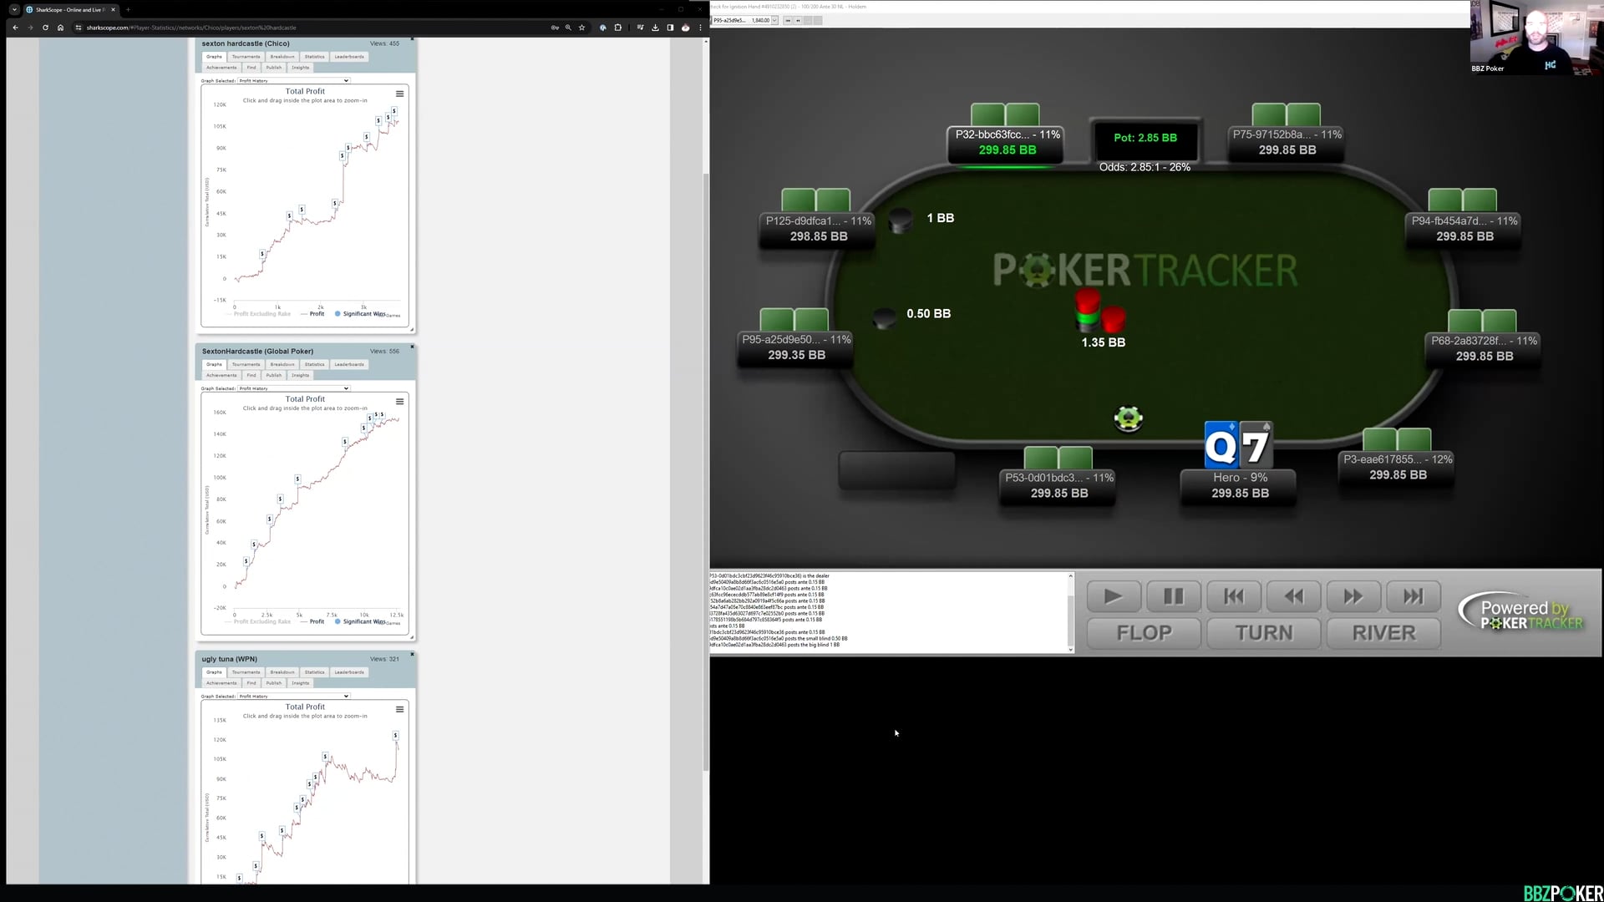Open the Statistics tab of the Global Poker player
Screen dimensions: 1604x902
point(314,364)
